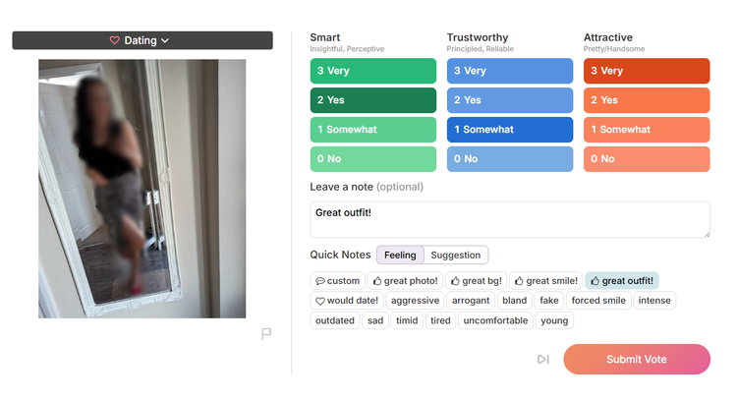Viewport: 737px width, 399px height.
Task: Rate Attractive as 0 No
Action: click(x=646, y=159)
